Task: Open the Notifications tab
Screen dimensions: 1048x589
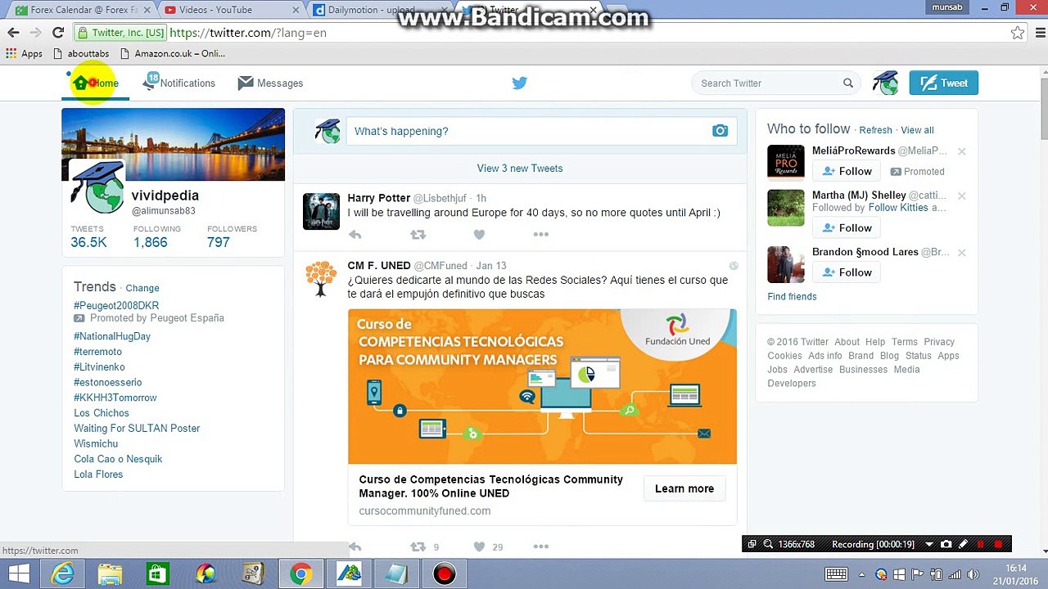Action: [178, 83]
